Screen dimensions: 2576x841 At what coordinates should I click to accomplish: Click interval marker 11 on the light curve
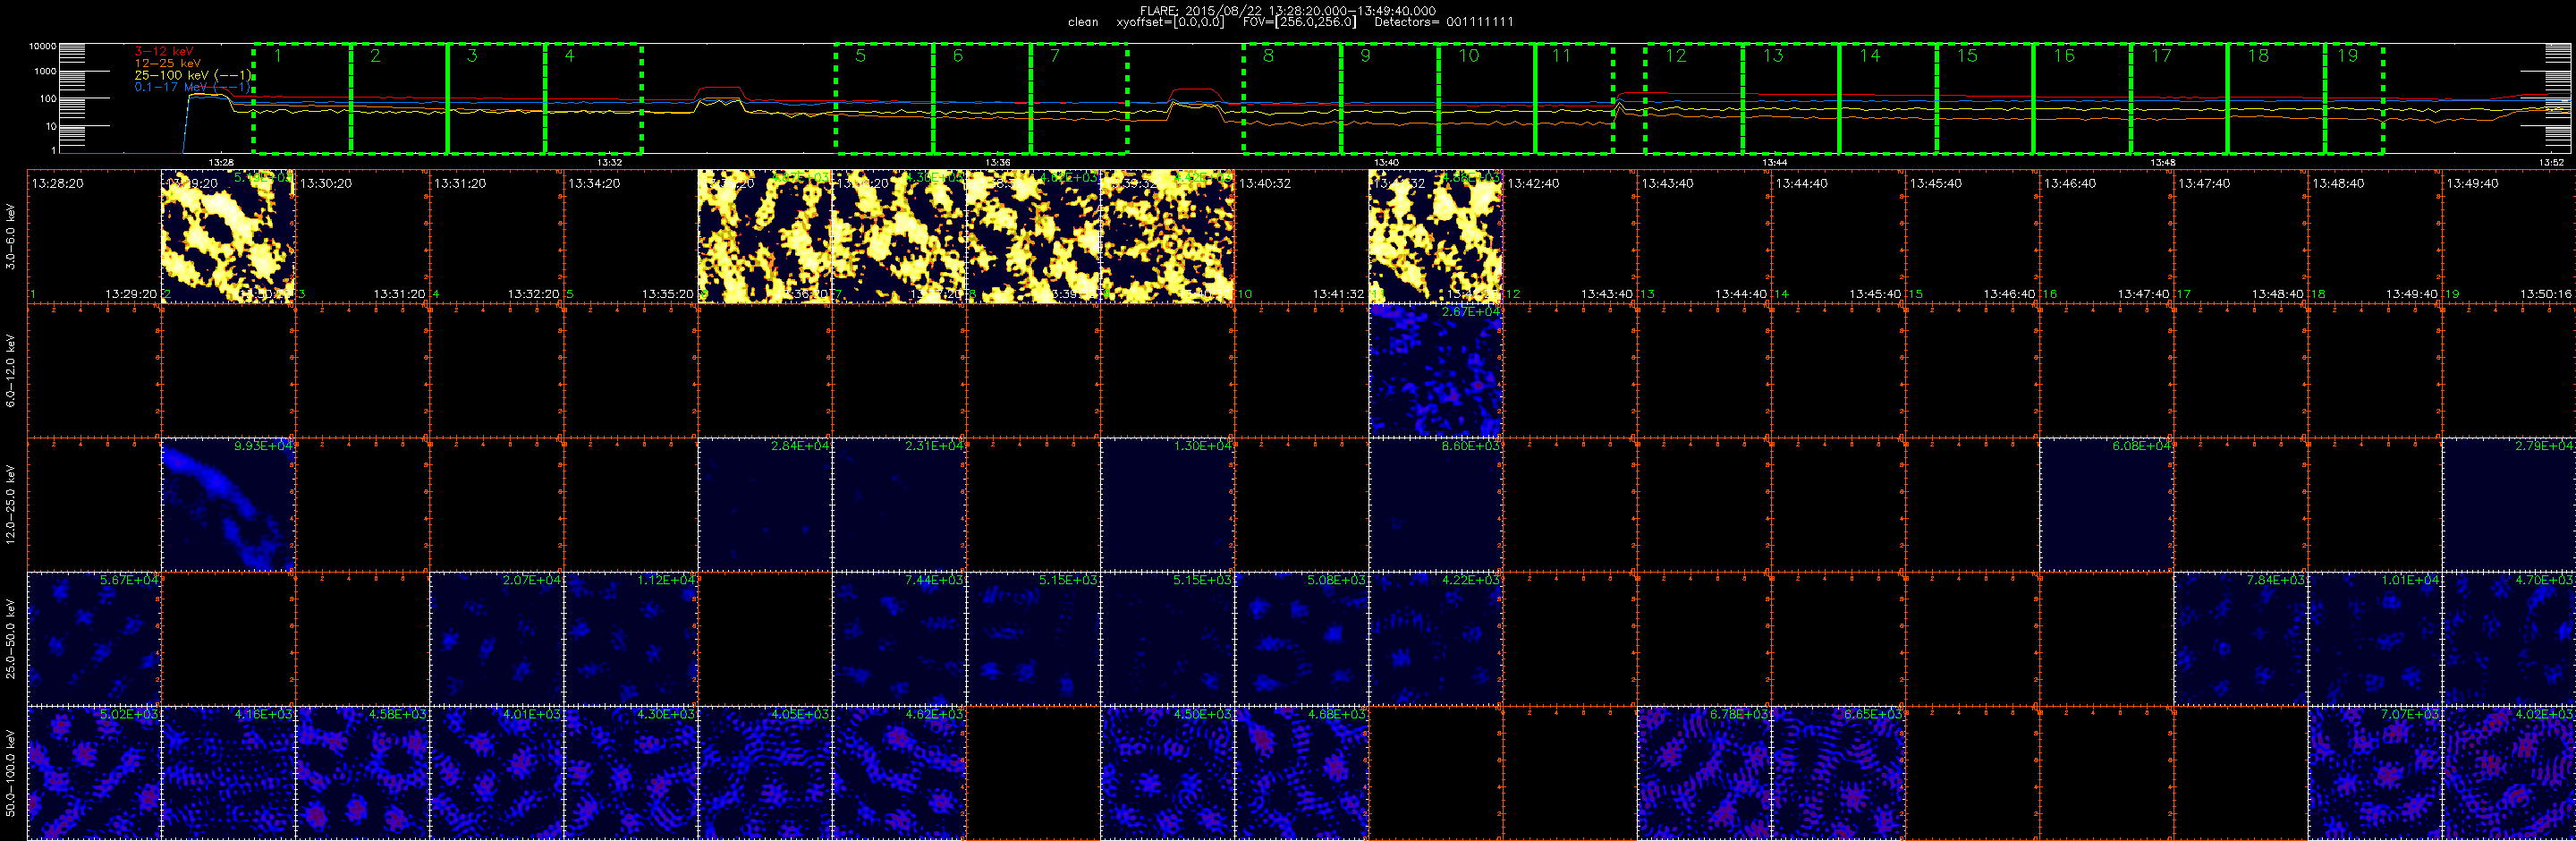[x=1561, y=56]
